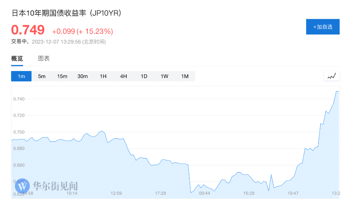Choose the 1H timeframe
The width and height of the screenshot is (343, 200).
103,76
